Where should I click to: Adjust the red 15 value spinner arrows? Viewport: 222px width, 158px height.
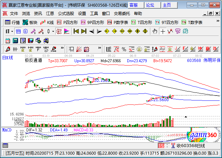(x=167, y=146)
